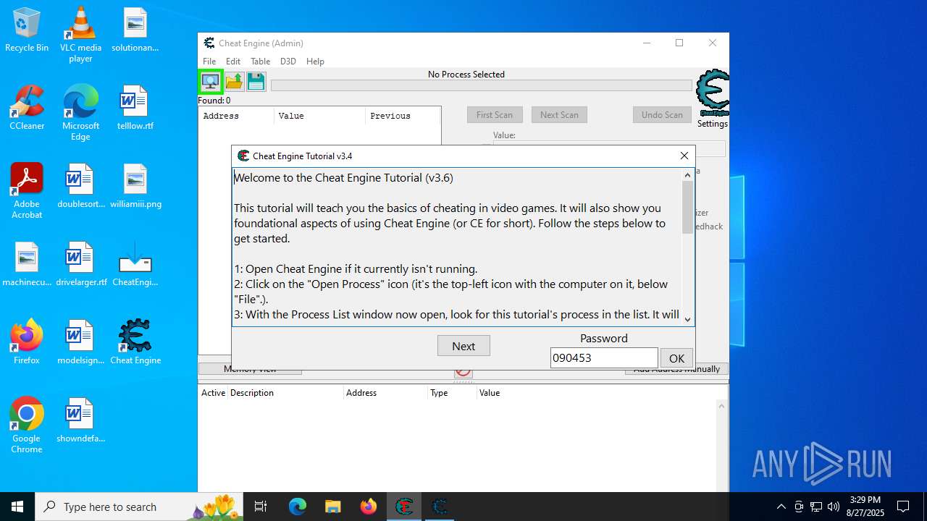Select the Cheat Engine desktop shortcut
This screenshot has height=521, width=927.
click(x=135, y=342)
